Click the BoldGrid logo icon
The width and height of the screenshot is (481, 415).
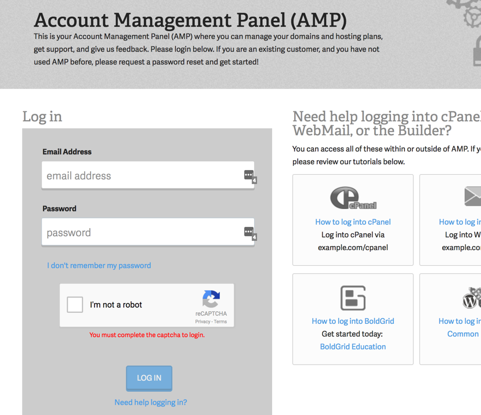tap(353, 298)
